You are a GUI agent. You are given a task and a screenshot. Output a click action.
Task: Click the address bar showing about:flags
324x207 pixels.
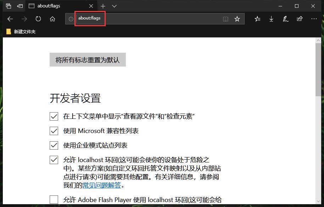tap(90, 19)
